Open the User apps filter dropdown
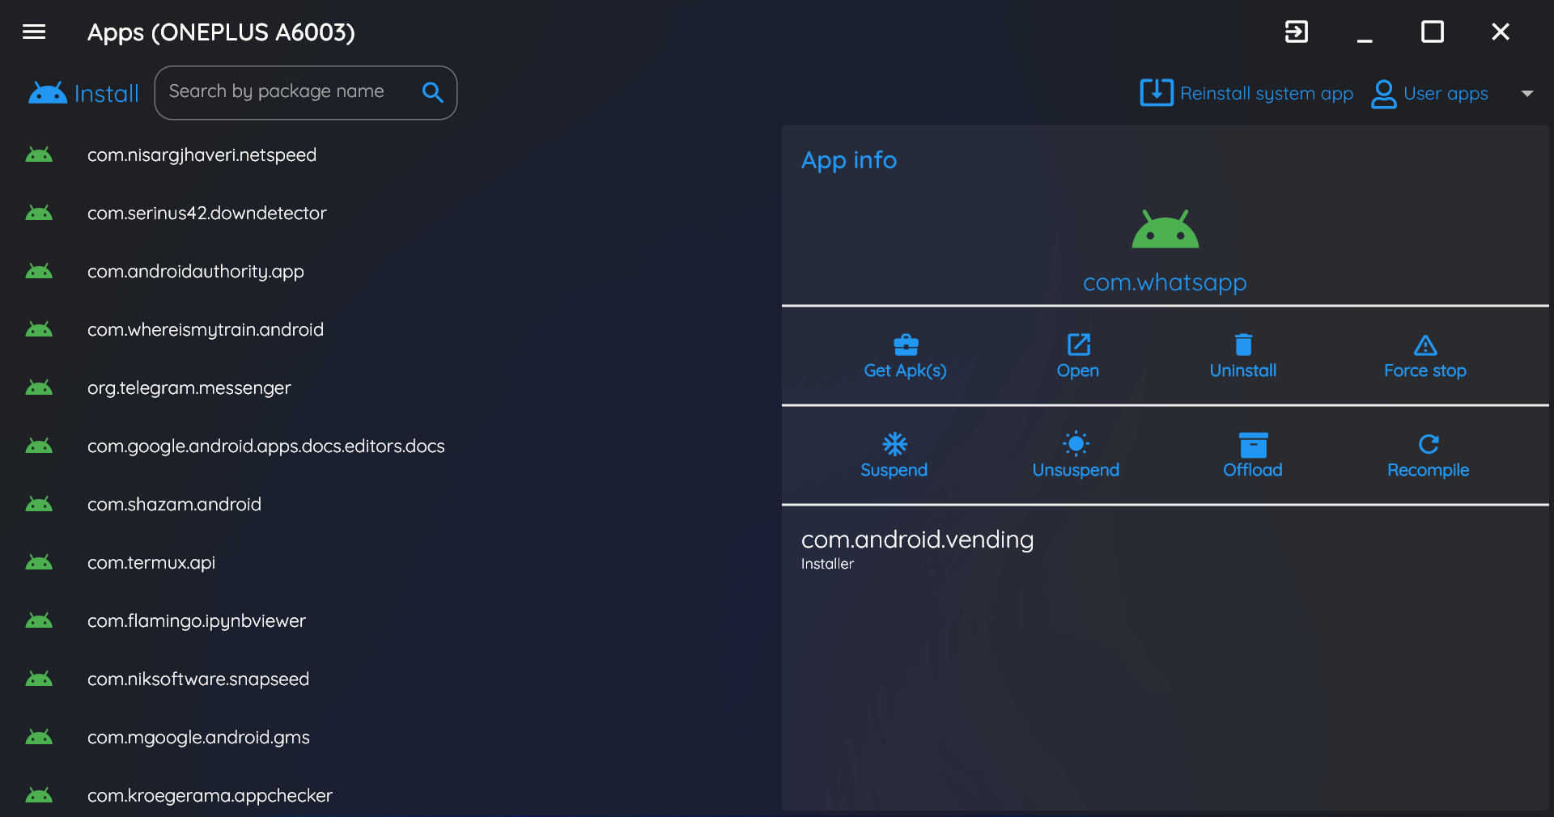The height and width of the screenshot is (817, 1554). pyautogui.click(x=1452, y=93)
